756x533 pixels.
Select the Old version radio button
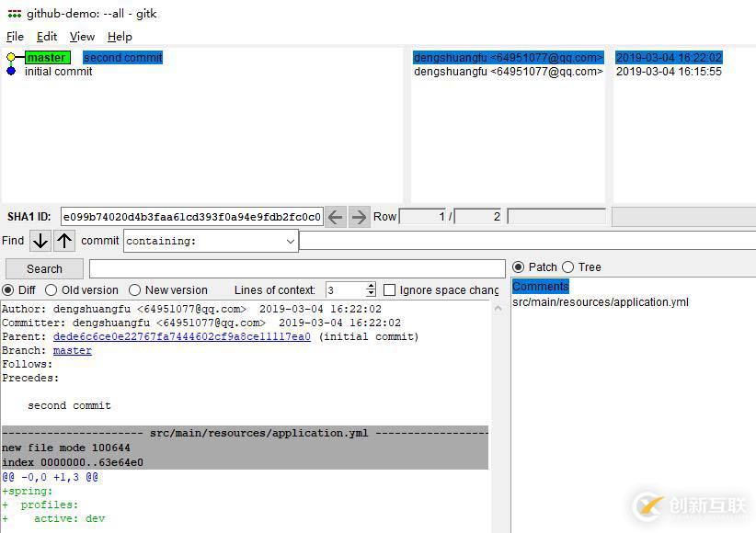coord(52,290)
